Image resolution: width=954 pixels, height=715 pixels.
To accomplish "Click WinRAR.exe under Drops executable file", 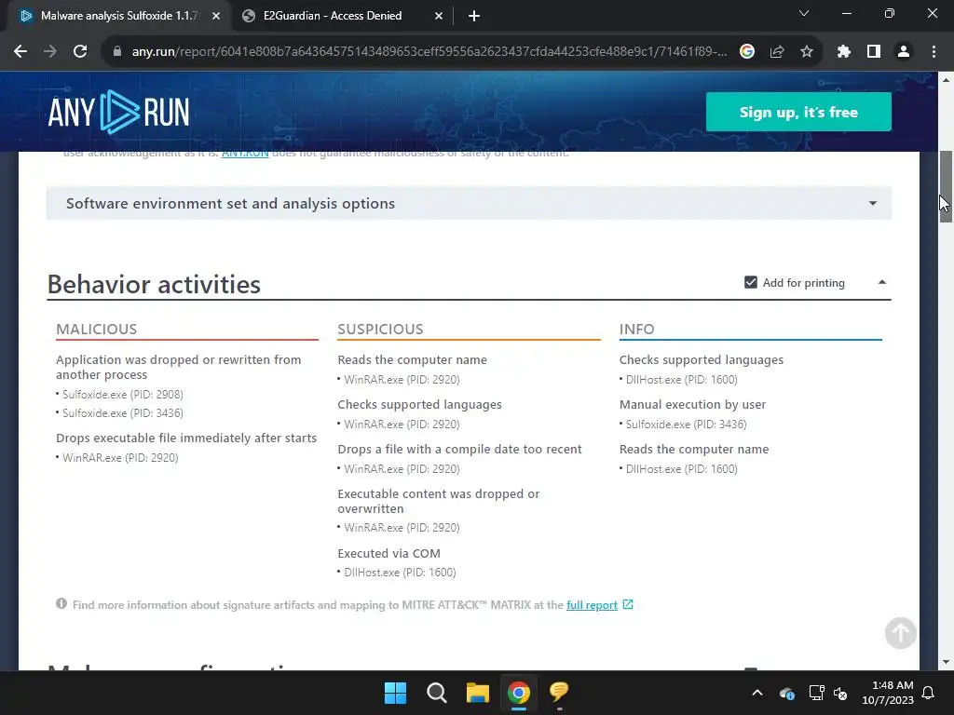I will [x=120, y=457].
